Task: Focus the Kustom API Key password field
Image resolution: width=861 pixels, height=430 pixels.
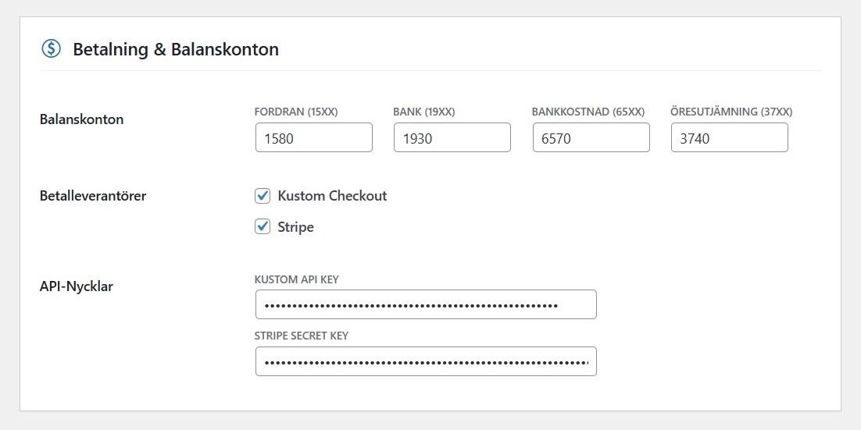Action: (x=426, y=305)
